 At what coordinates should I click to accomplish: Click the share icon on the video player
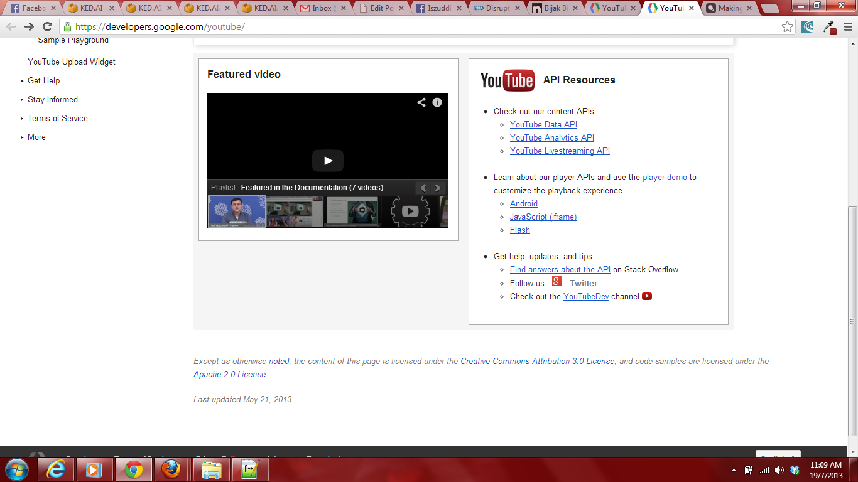tap(422, 102)
